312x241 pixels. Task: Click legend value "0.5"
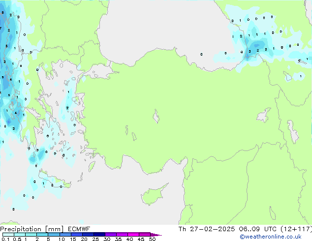coord(17,239)
